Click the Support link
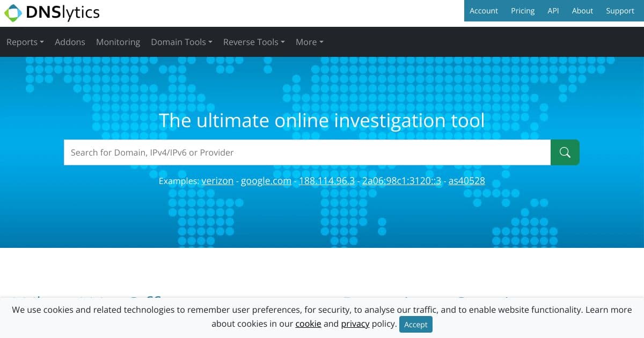Image resolution: width=644 pixels, height=338 pixels. tap(620, 11)
